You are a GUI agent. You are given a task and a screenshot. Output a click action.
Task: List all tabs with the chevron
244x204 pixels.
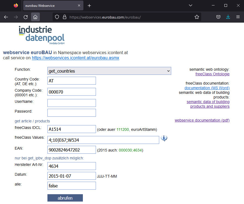[x=191, y=5]
